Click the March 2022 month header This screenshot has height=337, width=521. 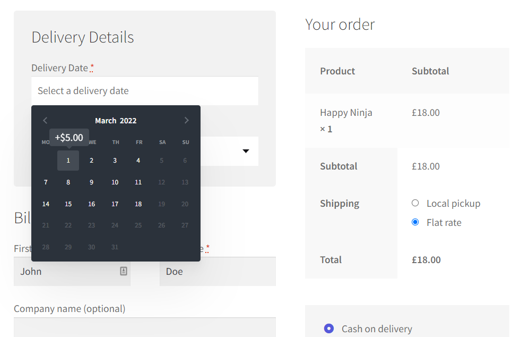[116, 120]
